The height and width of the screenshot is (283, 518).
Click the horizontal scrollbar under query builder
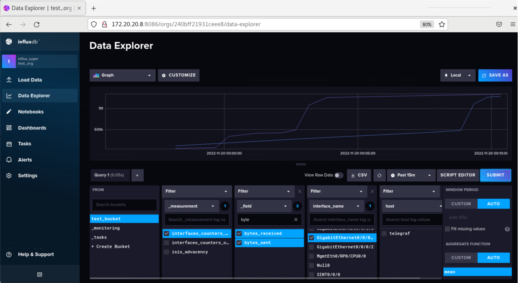point(255,278)
